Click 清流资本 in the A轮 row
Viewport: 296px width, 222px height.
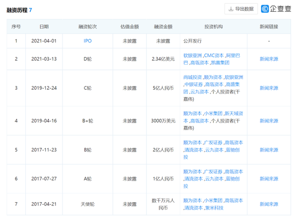click(x=194, y=179)
